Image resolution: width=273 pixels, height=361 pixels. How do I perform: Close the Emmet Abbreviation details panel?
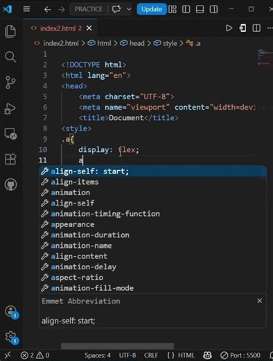click(260, 301)
